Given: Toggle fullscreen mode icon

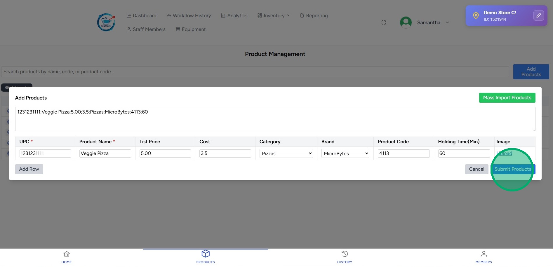Looking at the screenshot, I should (384, 22).
